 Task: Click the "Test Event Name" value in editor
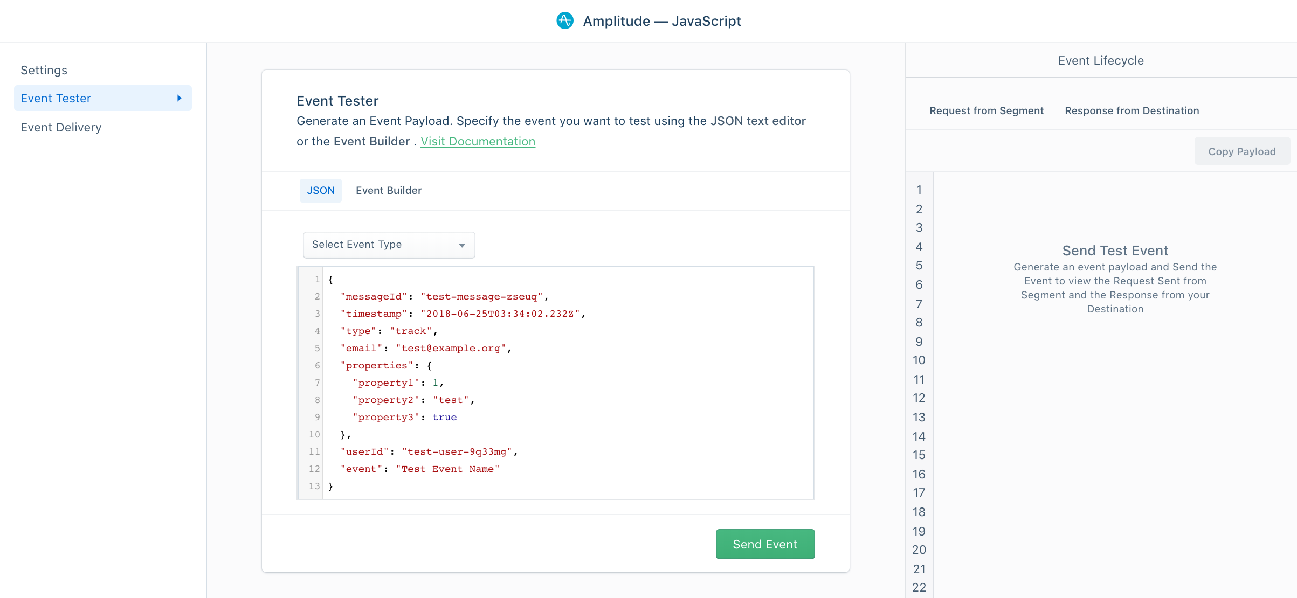(447, 469)
